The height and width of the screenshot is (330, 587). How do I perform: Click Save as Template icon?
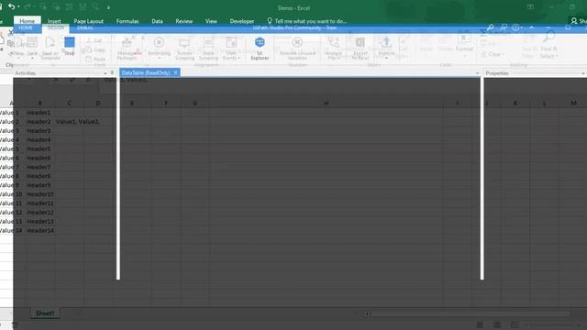pos(50,42)
